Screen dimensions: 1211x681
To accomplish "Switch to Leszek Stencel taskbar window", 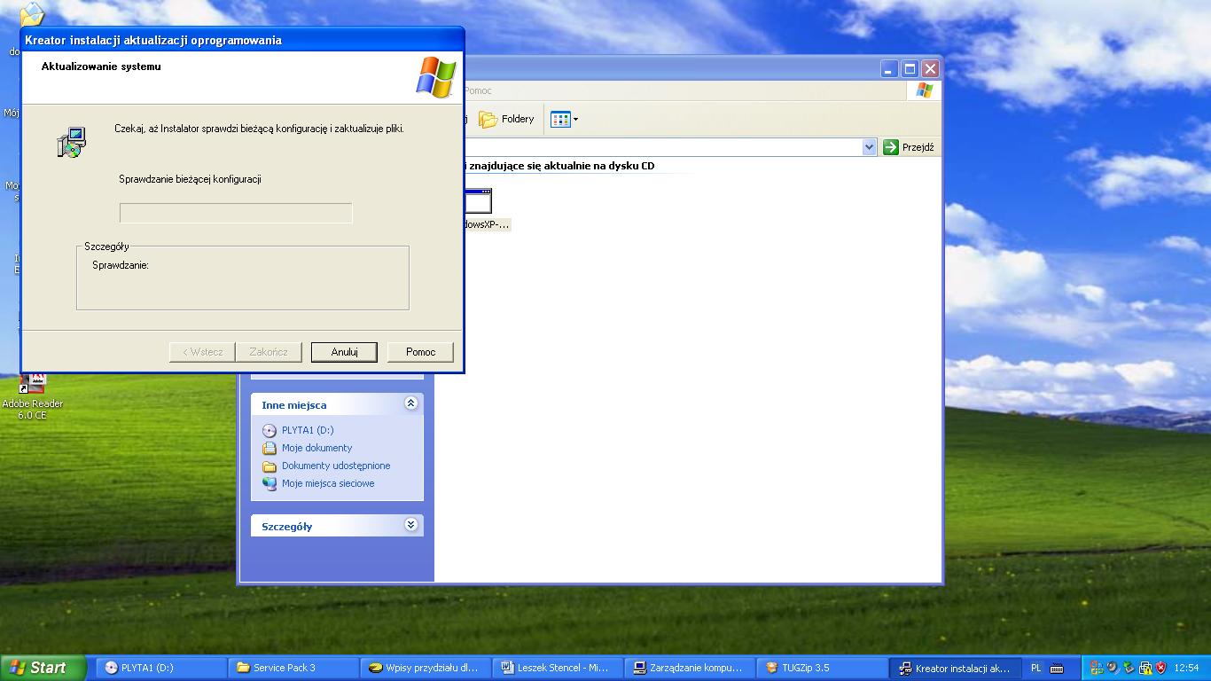I will point(558,668).
